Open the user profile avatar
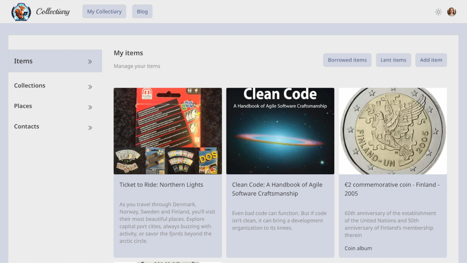This screenshot has width=467, height=263. 452,12
